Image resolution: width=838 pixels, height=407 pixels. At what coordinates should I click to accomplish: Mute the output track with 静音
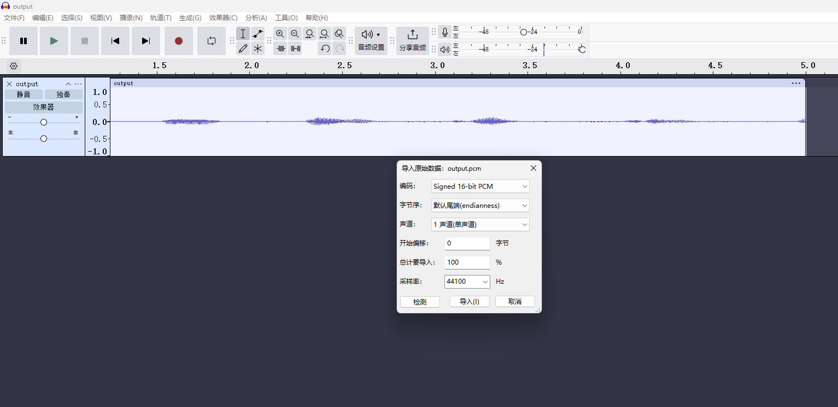(x=24, y=94)
